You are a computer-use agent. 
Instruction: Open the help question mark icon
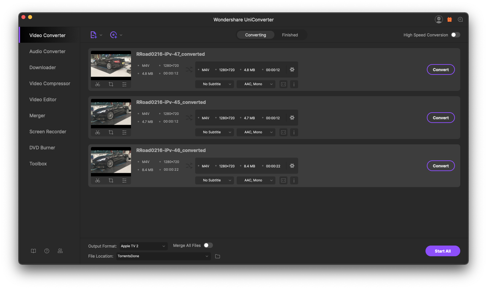[47, 251]
